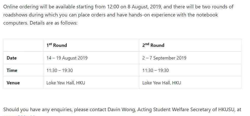Select the "2 – 7 September 2019" date cell
This screenshot has height=116, width=250.
click(164, 58)
